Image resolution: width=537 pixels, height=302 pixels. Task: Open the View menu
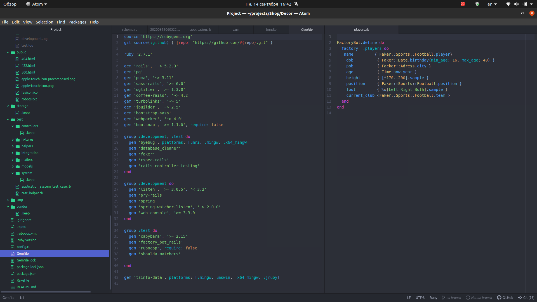27,22
